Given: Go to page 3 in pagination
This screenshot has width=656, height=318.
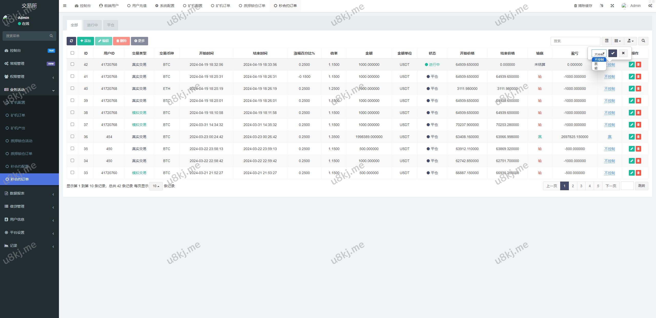Looking at the screenshot, I should pos(581,186).
